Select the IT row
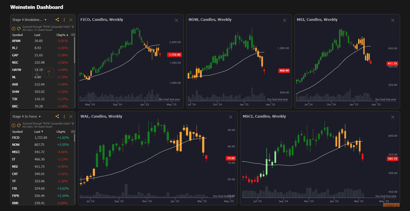Image resolution: width=410 pixels, height=211 pixels. pos(42,159)
